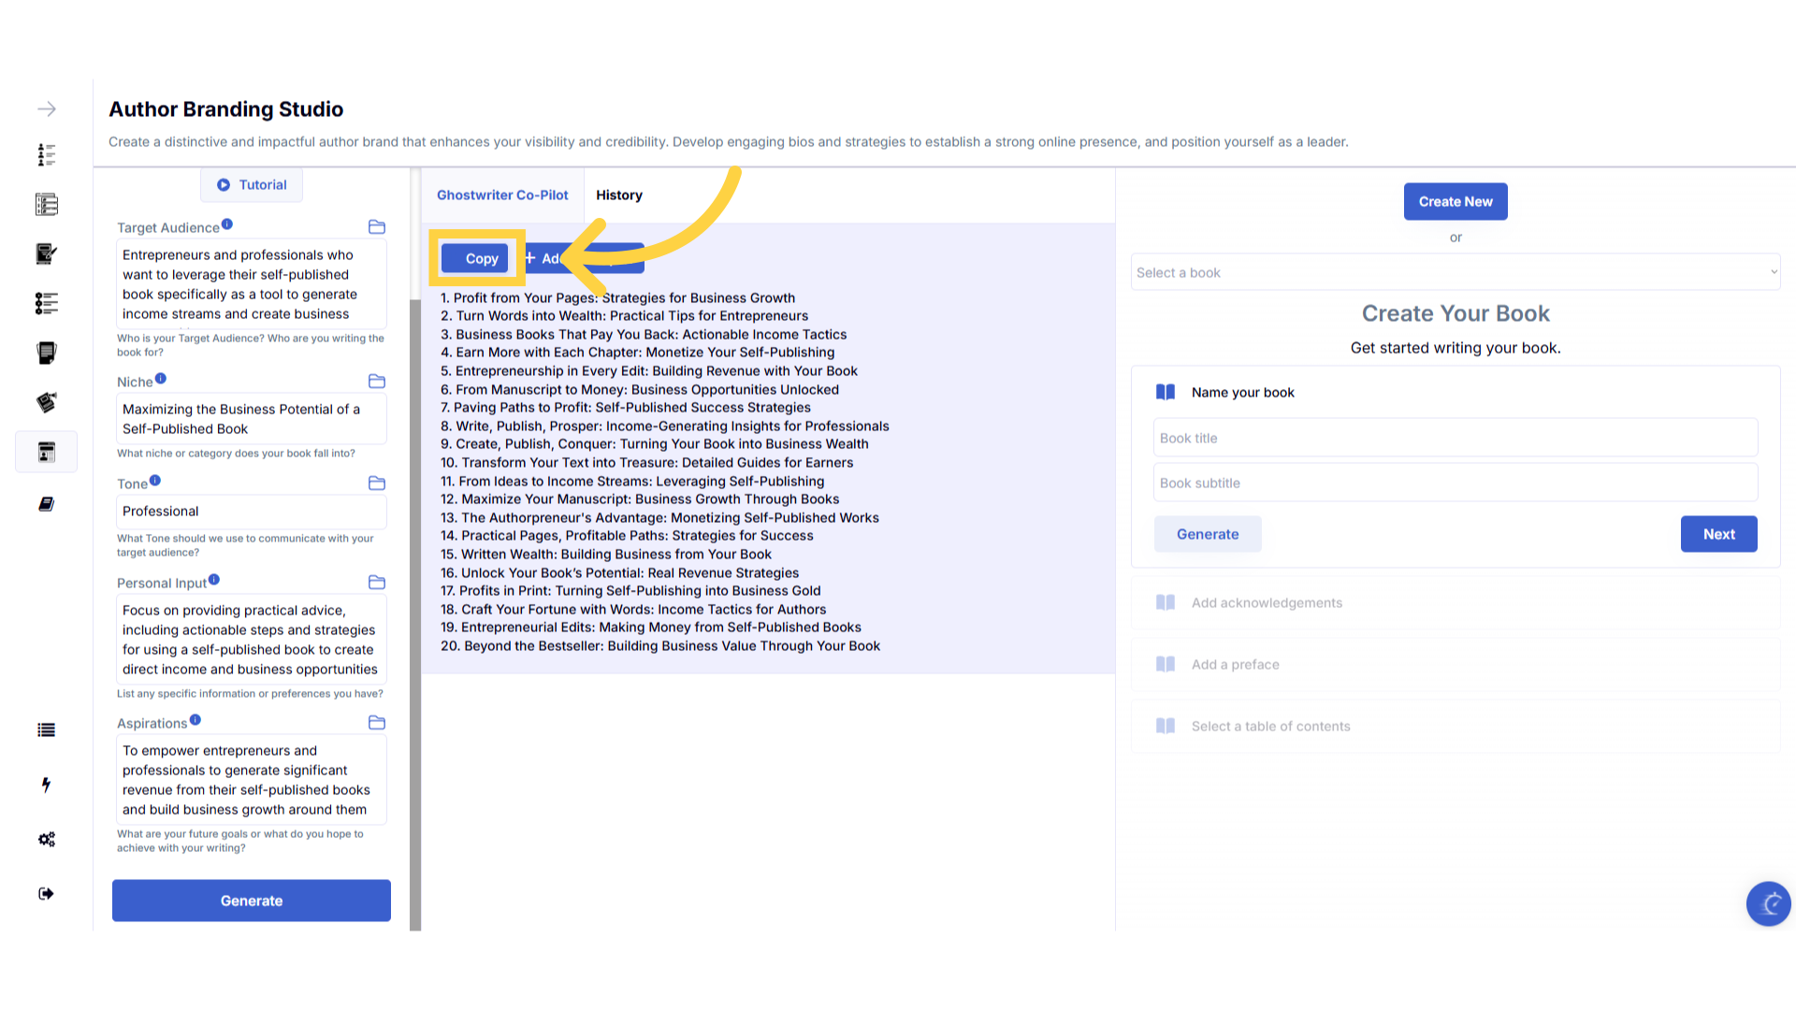
Task: Click the Copy button
Action: (475, 259)
